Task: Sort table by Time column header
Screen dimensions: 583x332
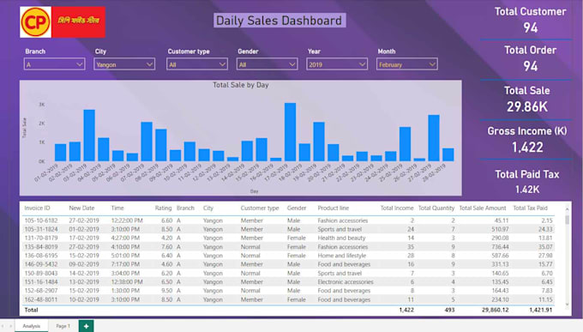Action: 117,208
